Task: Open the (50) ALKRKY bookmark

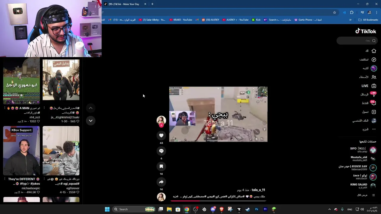Action: pos(210,20)
